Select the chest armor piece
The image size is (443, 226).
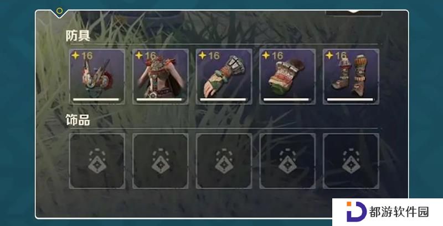161,77
